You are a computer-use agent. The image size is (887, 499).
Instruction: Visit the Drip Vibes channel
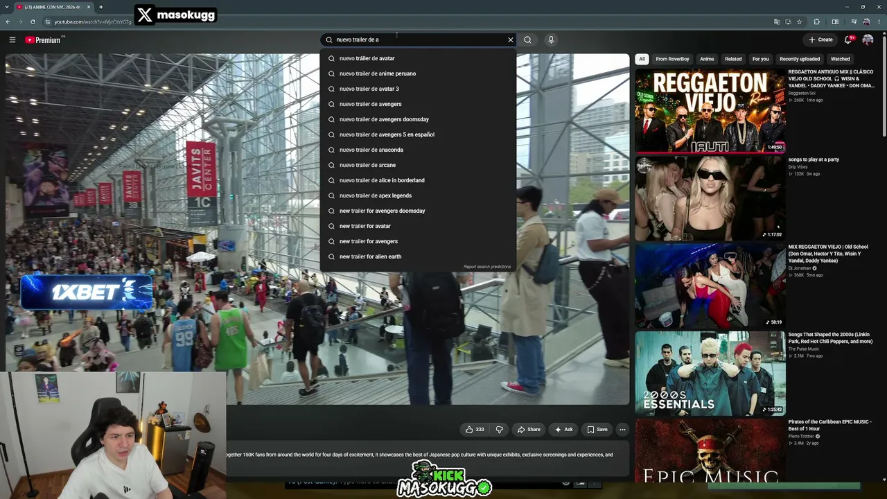tap(798, 167)
